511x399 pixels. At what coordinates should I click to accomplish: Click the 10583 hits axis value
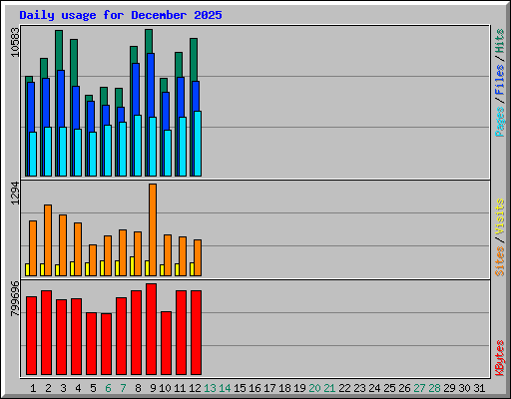tap(15, 42)
